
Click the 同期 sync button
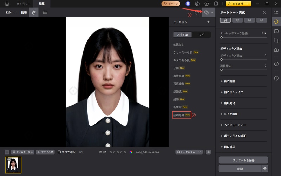pos(240,169)
